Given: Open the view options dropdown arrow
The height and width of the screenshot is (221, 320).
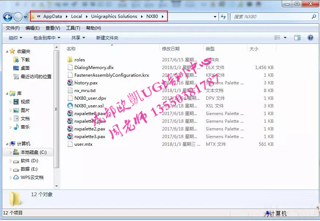Looking at the screenshot, I should click(285, 38).
